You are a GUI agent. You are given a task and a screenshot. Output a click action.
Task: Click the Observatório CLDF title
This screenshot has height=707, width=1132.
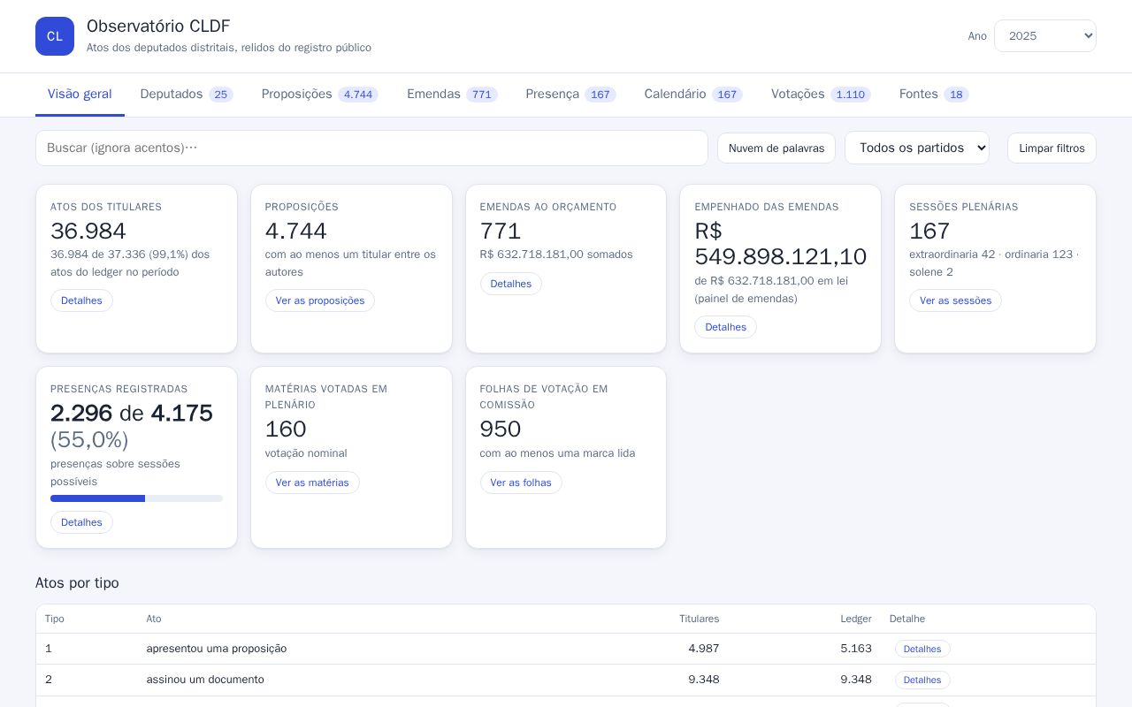click(x=158, y=27)
